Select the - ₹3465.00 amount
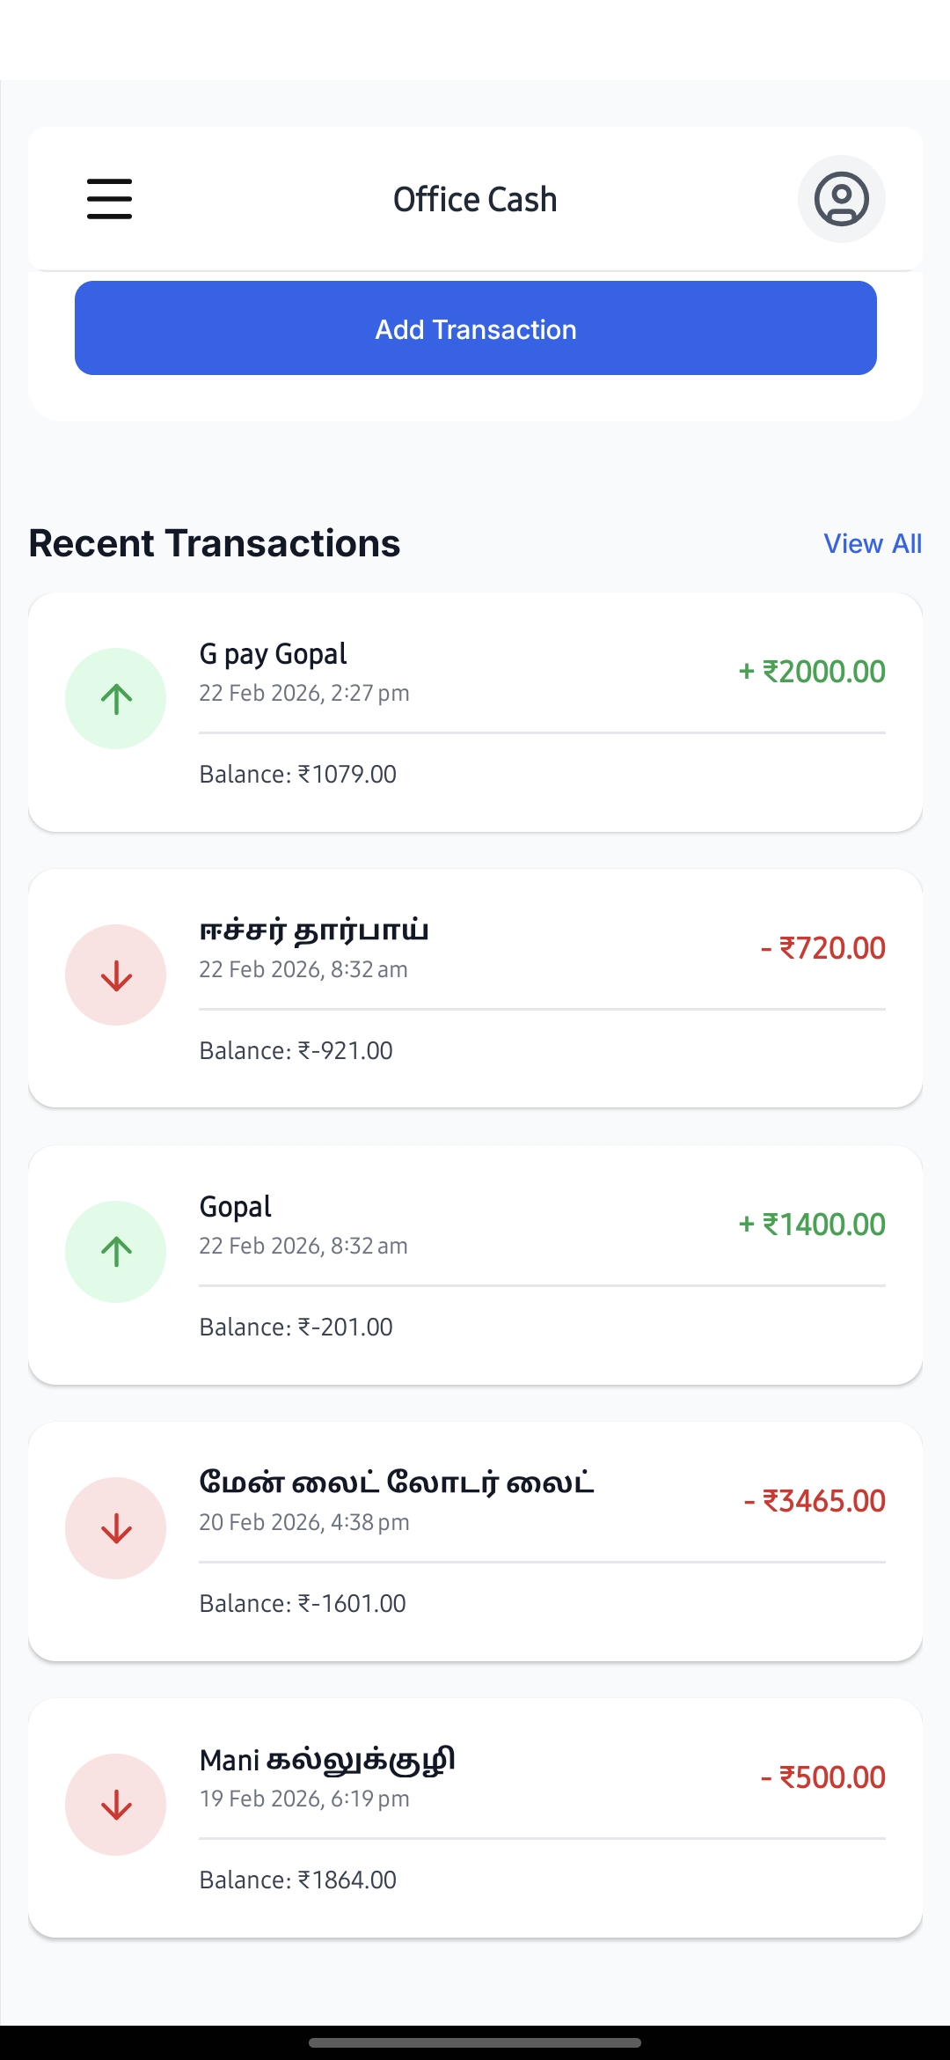 (814, 1501)
